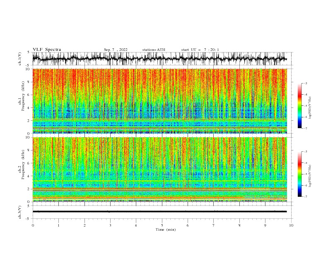The width and height of the screenshot is (328, 253).
Task: Click the time axis tick label "2"
Action: click(x=84, y=225)
